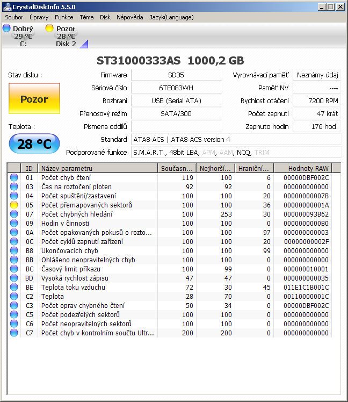Click yellow warning orb for attribute 05
This screenshot has height=402, width=348.
(x=14, y=205)
